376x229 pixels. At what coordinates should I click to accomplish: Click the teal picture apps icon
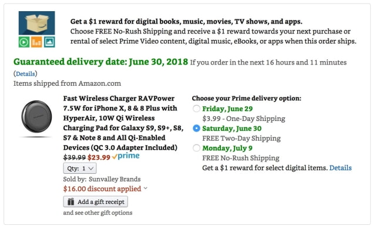coord(49,42)
